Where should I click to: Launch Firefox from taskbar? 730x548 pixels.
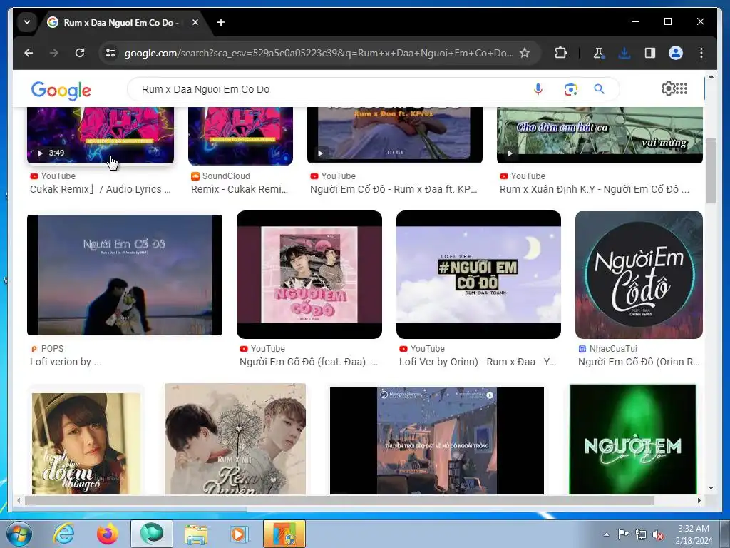(108, 534)
